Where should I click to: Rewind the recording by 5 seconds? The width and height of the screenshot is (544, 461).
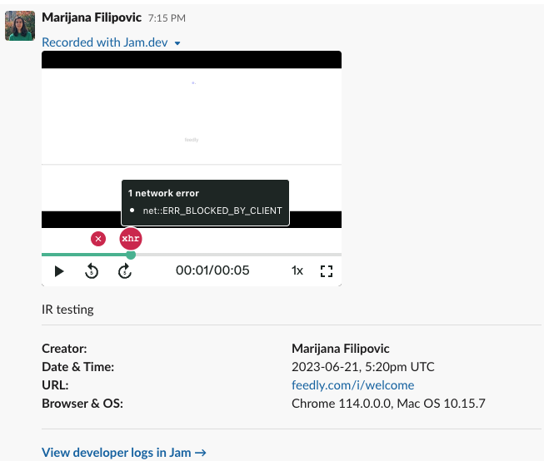pos(92,270)
